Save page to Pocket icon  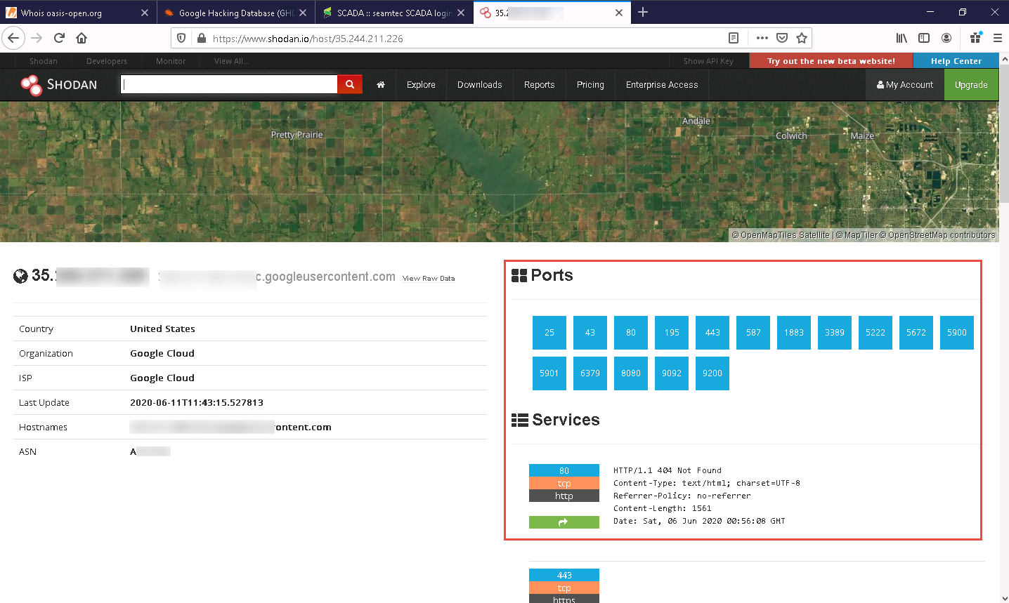point(782,38)
